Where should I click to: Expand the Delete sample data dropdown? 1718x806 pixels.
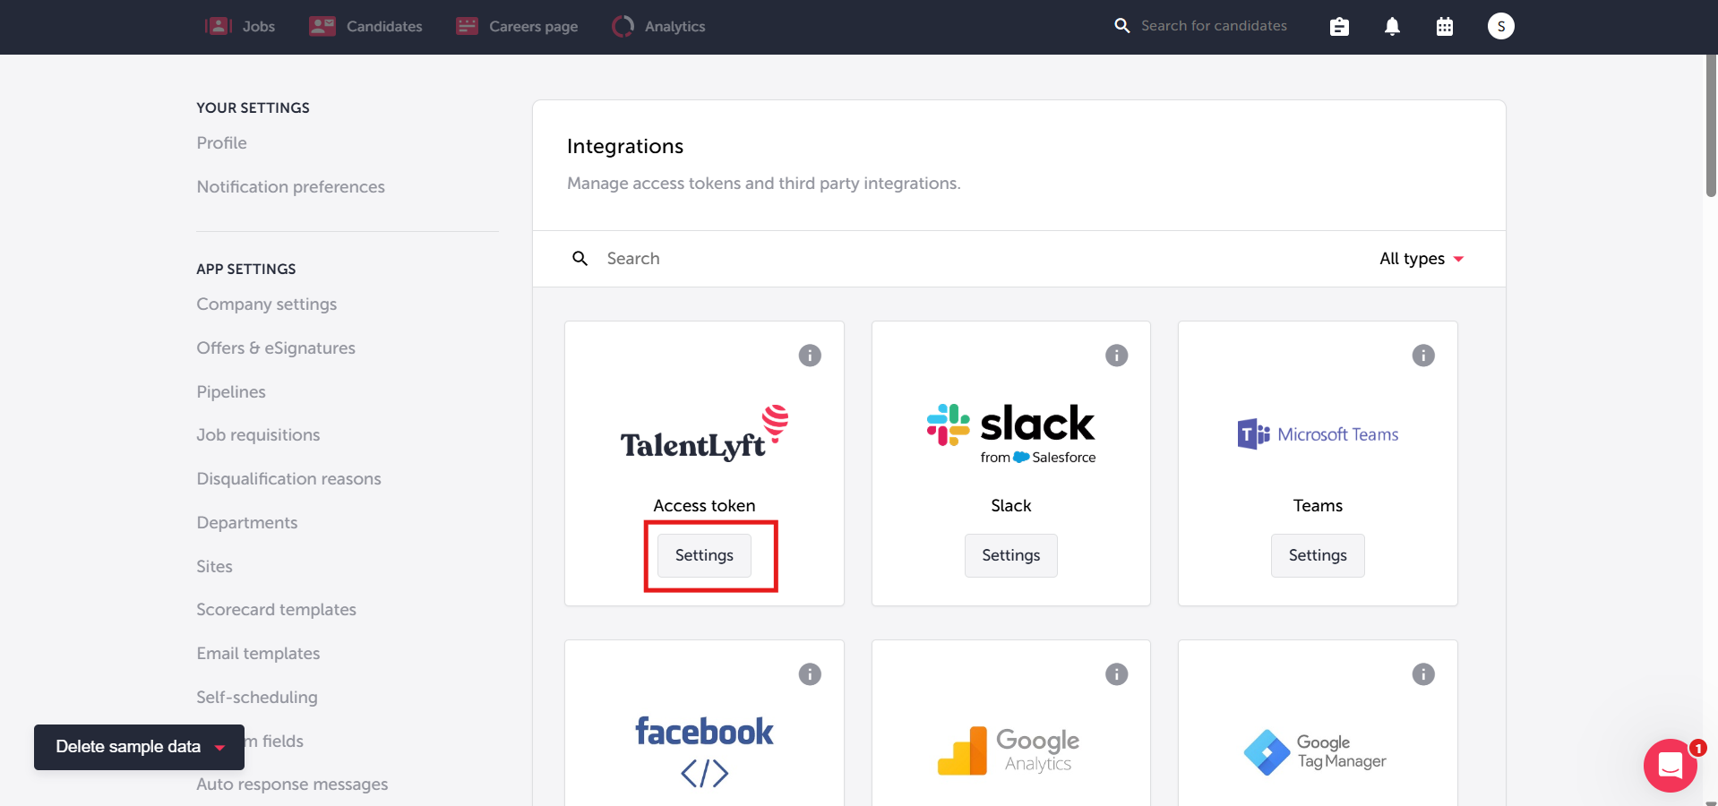139,747
